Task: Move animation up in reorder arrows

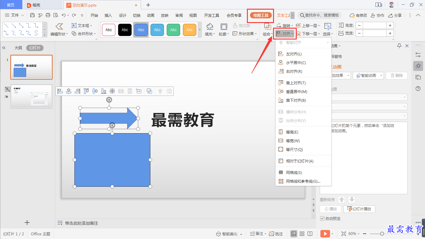Action: point(342,200)
